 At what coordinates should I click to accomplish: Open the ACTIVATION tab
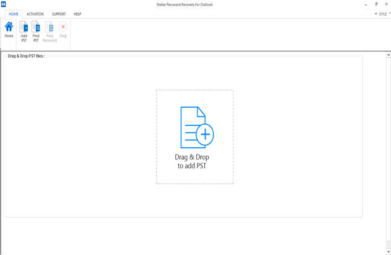[x=35, y=14]
